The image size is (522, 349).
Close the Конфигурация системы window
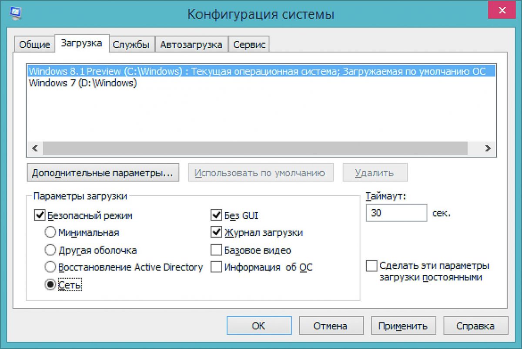502,10
